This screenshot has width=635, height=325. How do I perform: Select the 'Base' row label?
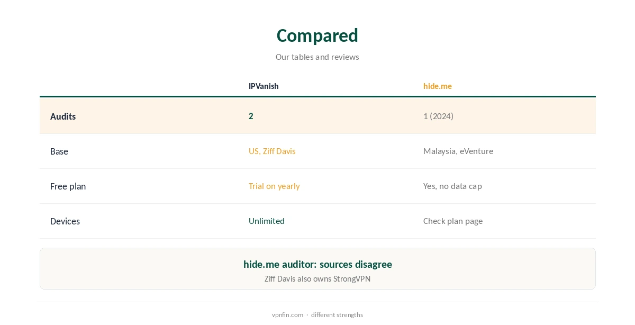pos(59,151)
